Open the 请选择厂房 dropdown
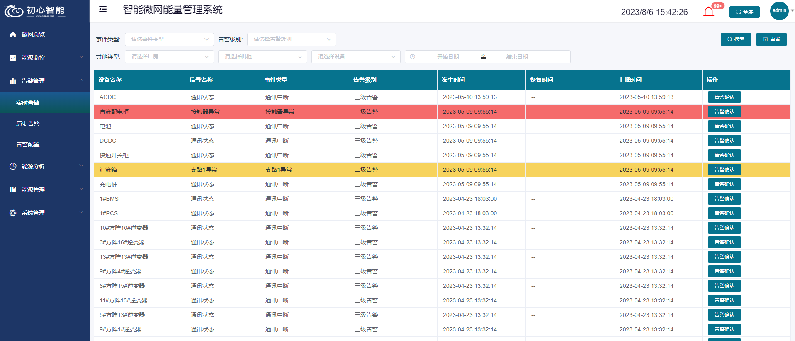 (x=169, y=57)
